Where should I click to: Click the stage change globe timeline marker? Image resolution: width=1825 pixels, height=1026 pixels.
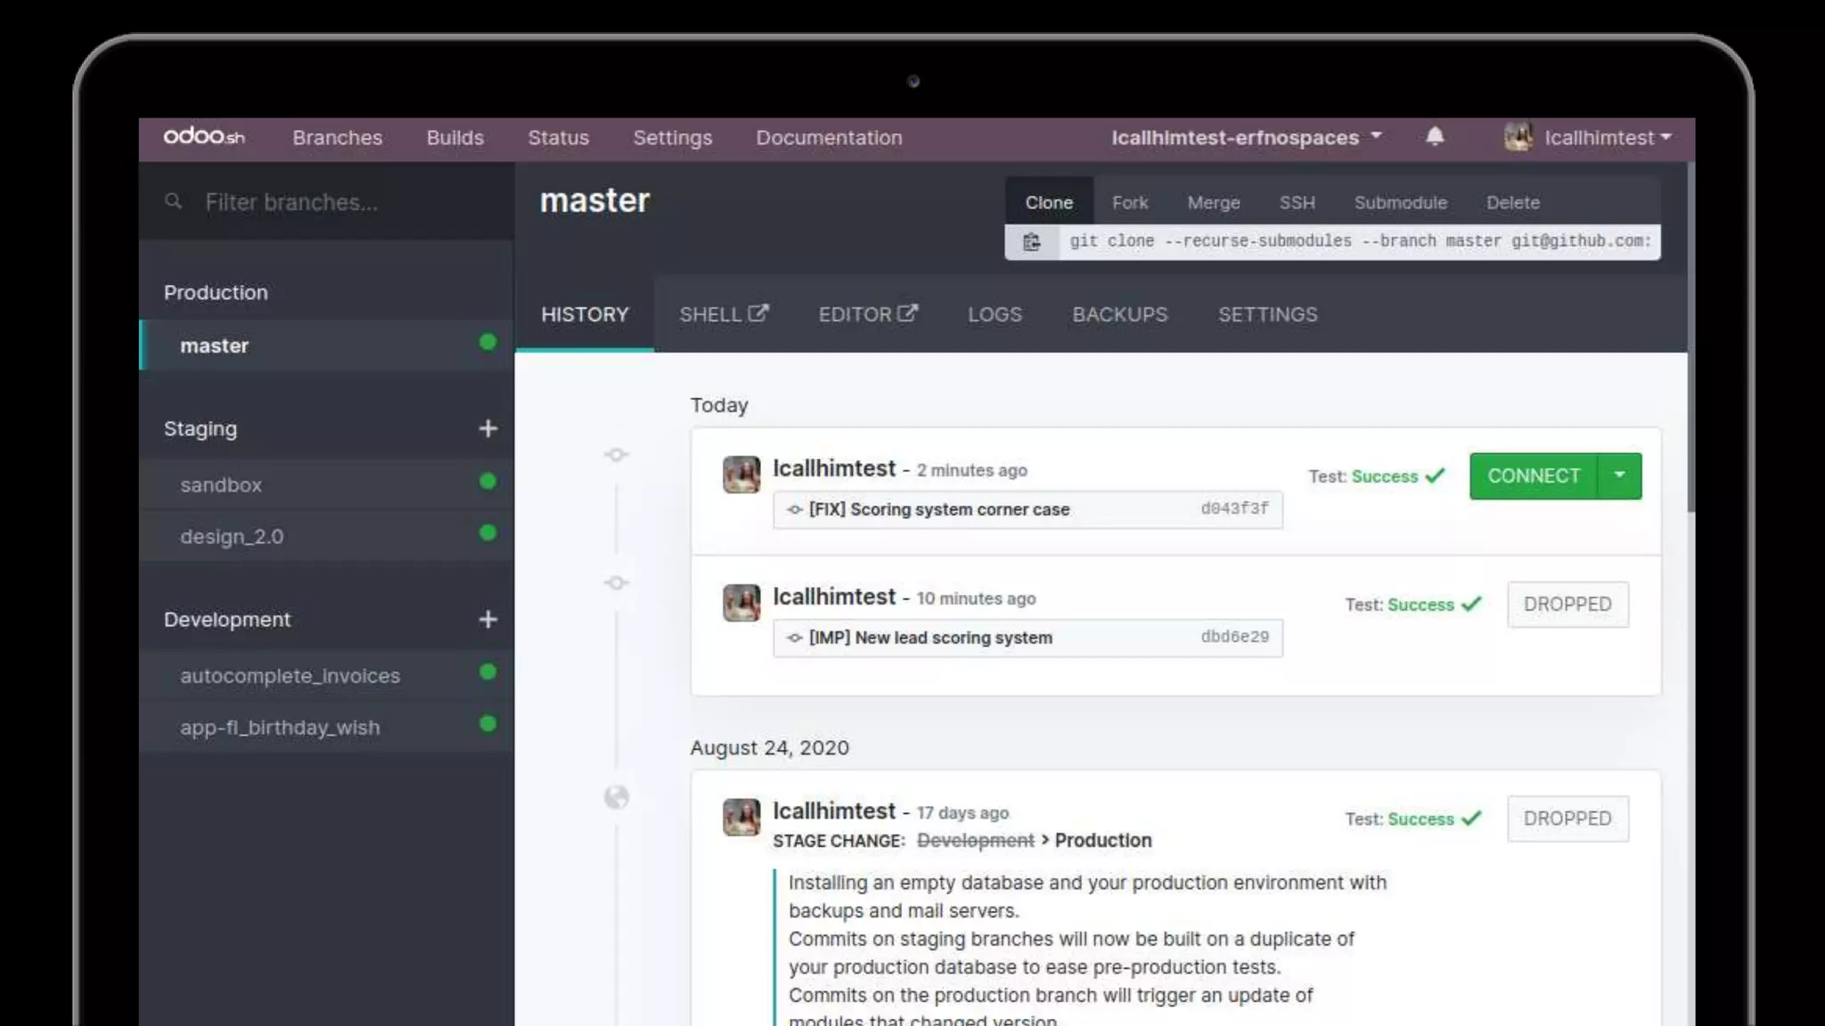pos(616,797)
